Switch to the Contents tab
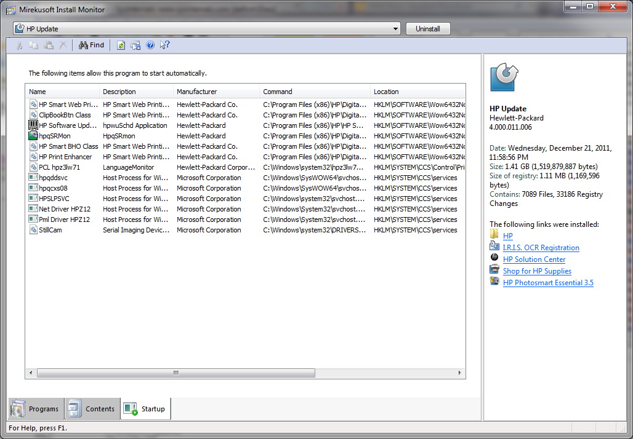Image resolution: width=633 pixels, height=439 pixels. [92, 409]
